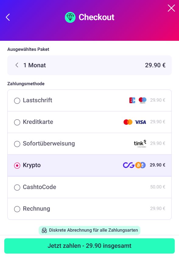This screenshot has width=179, height=263.
Task: Change package via the 1 Monat chevron
Action: 17,65
